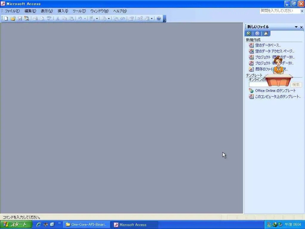Click the Analyze toolbar icon

tap(104, 18)
